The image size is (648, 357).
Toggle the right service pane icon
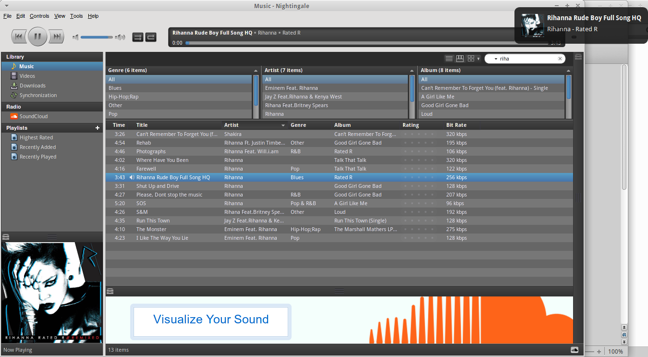tap(578, 57)
